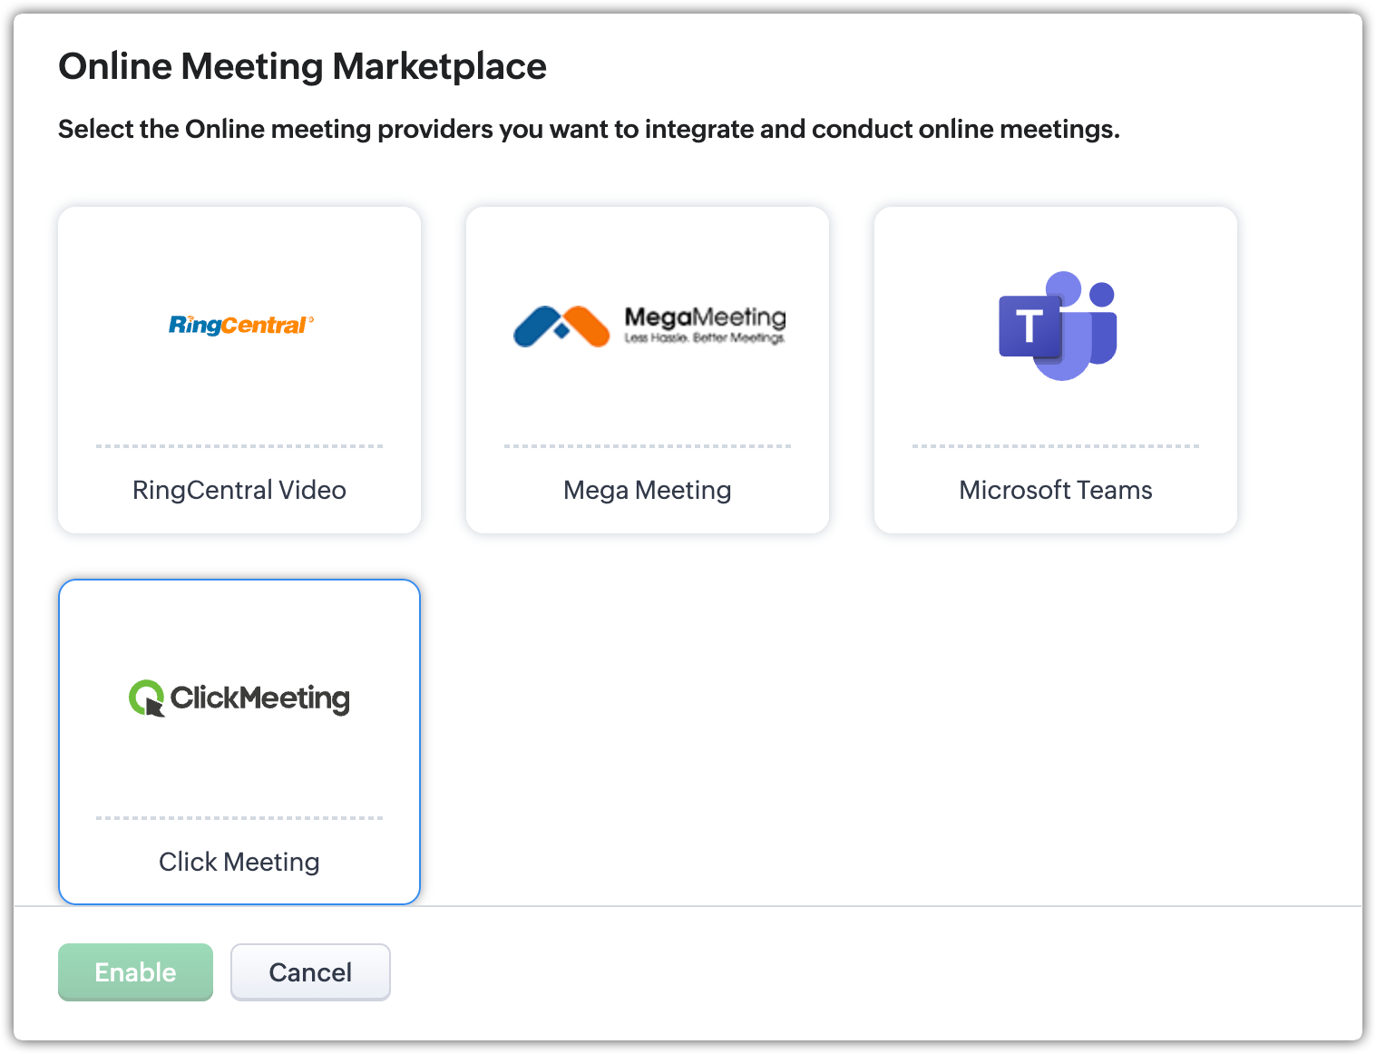Pick the Click Meeting provider label
1376x1054 pixels.
[239, 862]
